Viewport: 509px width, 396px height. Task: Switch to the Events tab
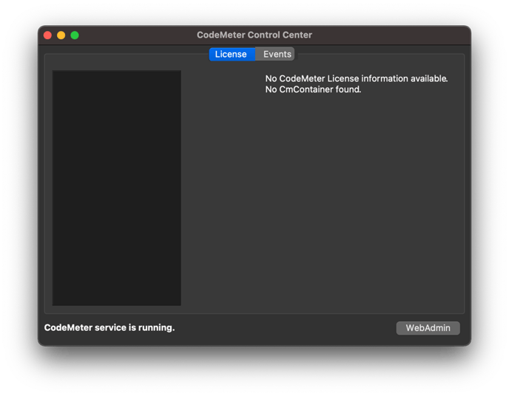pyautogui.click(x=275, y=54)
